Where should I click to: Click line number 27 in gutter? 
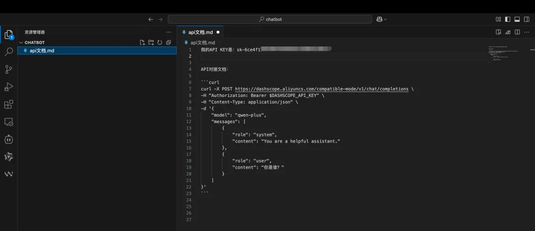point(189,220)
